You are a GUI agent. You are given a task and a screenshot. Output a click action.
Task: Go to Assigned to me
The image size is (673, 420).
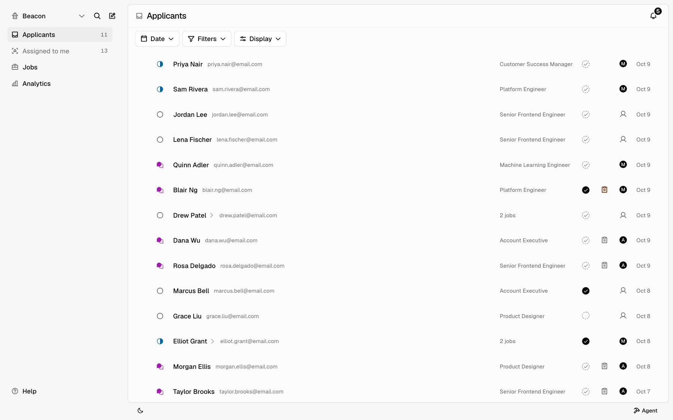click(x=60, y=51)
